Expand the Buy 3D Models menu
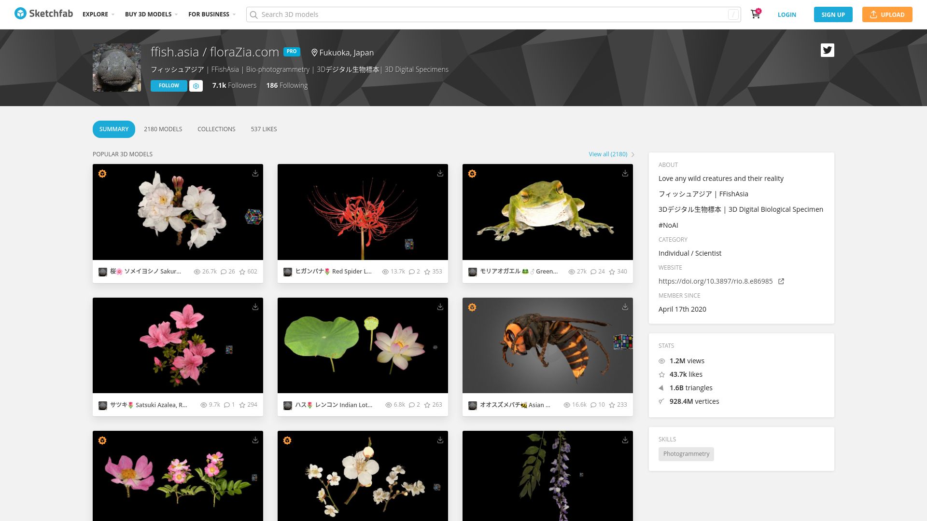Image resolution: width=927 pixels, height=521 pixels. tap(152, 14)
